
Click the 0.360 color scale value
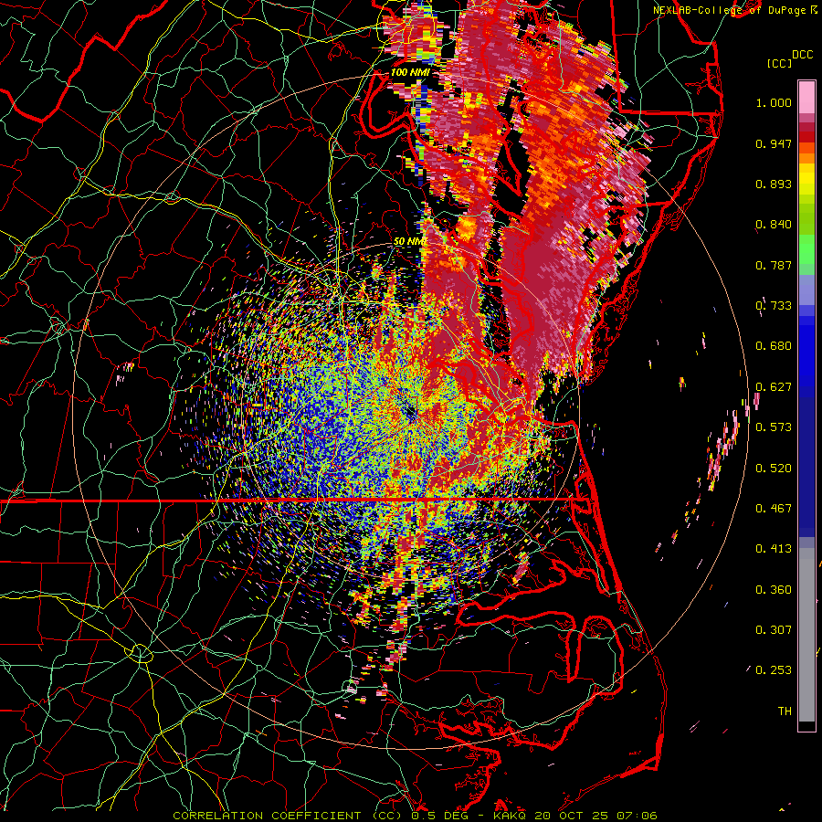coord(774,590)
